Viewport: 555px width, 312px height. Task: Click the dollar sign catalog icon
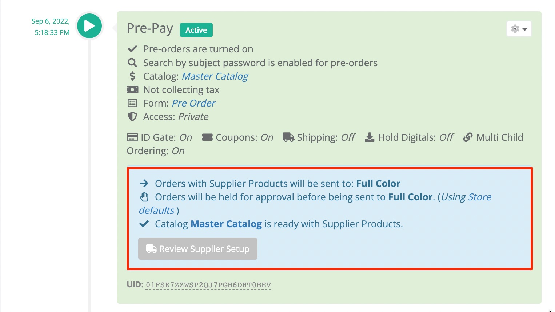tap(132, 76)
